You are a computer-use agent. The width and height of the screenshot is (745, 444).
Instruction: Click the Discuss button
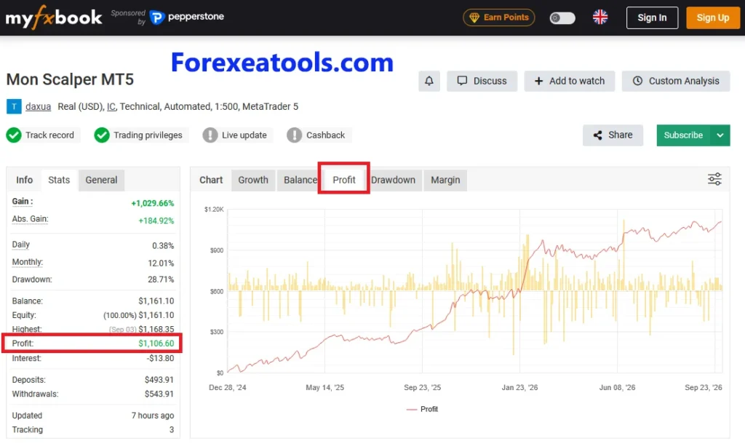[x=482, y=81]
